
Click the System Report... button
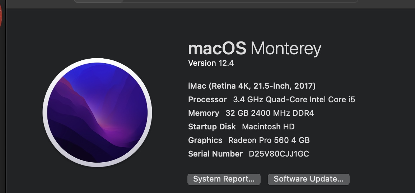tap(224, 179)
